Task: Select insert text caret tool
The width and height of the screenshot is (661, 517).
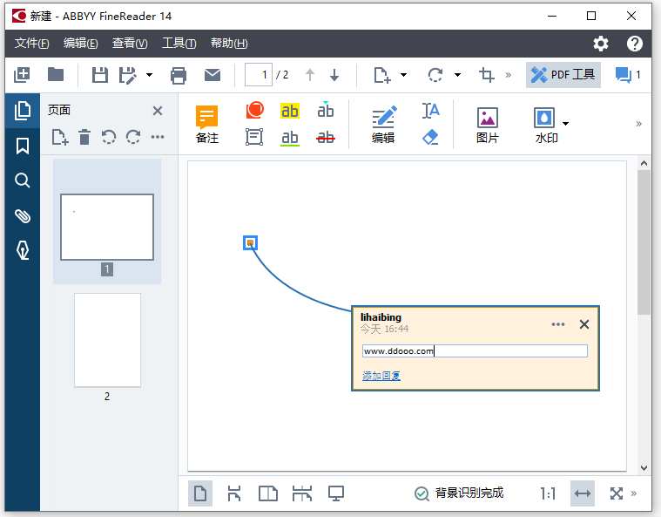Action: point(326,110)
